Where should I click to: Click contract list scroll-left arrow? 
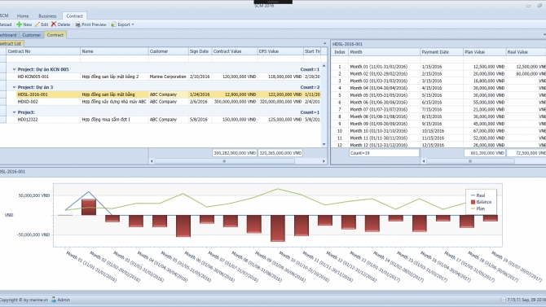tap(152, 161)
